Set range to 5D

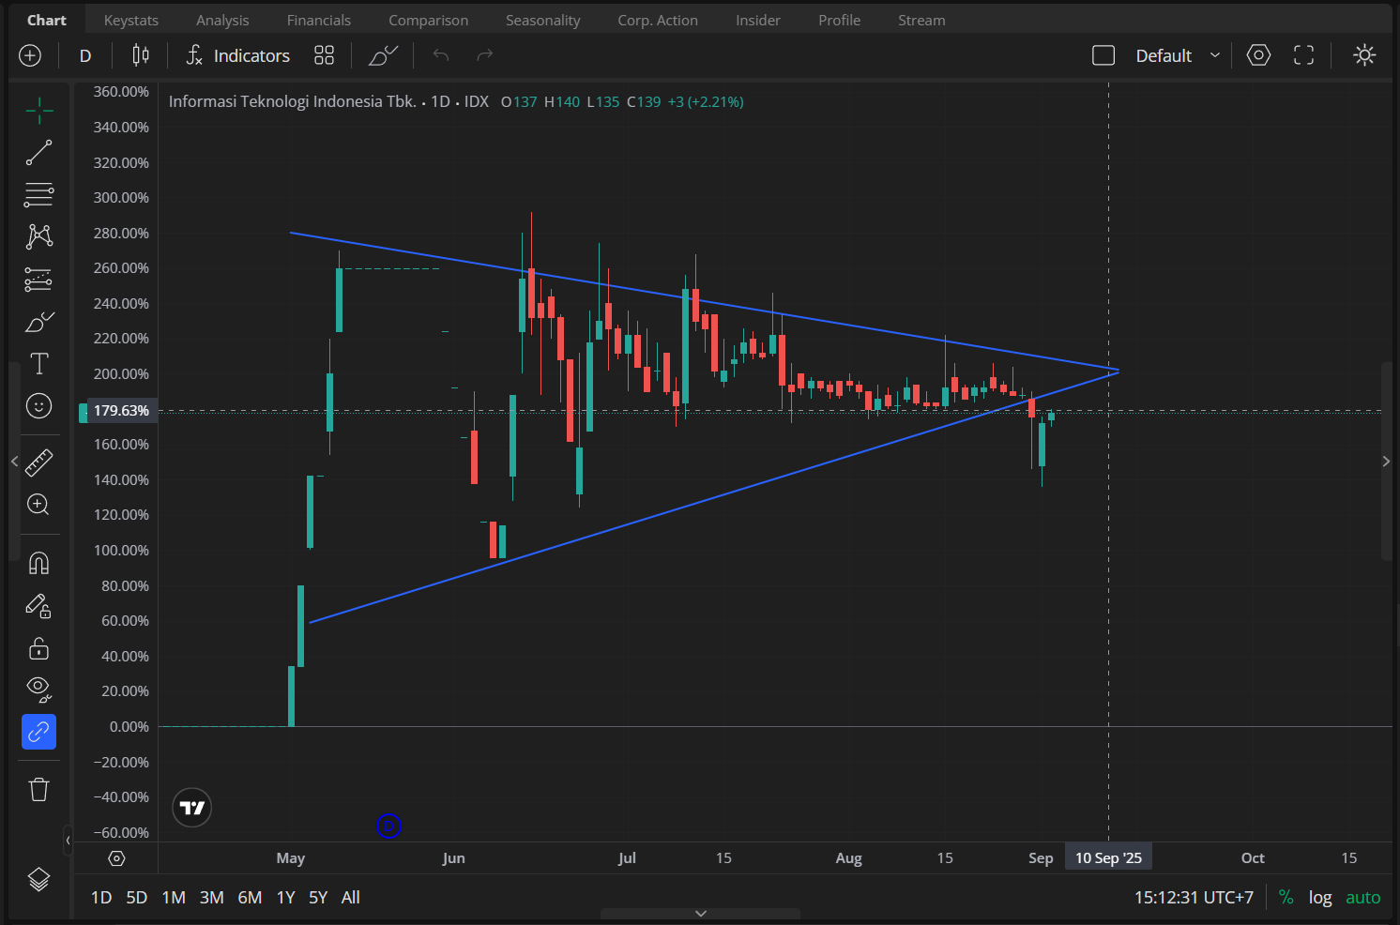(137, 898)
